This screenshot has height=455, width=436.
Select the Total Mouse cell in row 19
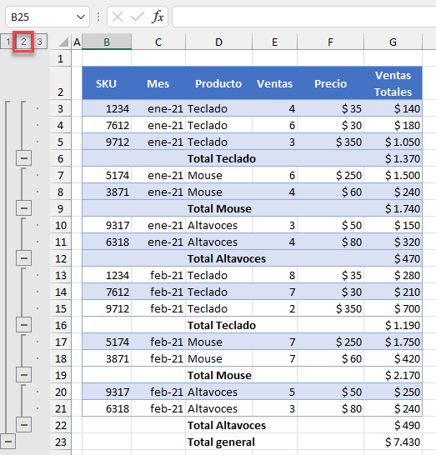coord(218,375)
